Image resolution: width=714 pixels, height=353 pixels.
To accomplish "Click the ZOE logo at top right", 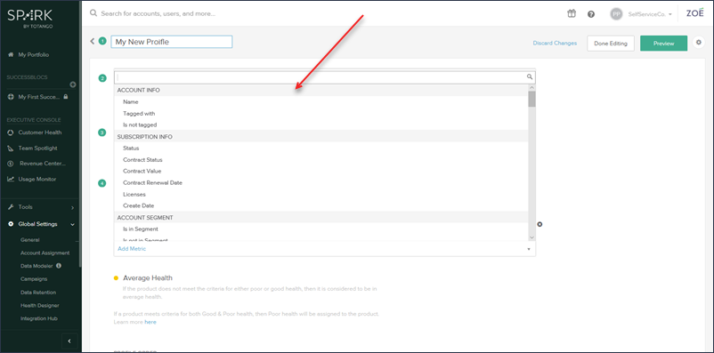I will pos(695,13).
